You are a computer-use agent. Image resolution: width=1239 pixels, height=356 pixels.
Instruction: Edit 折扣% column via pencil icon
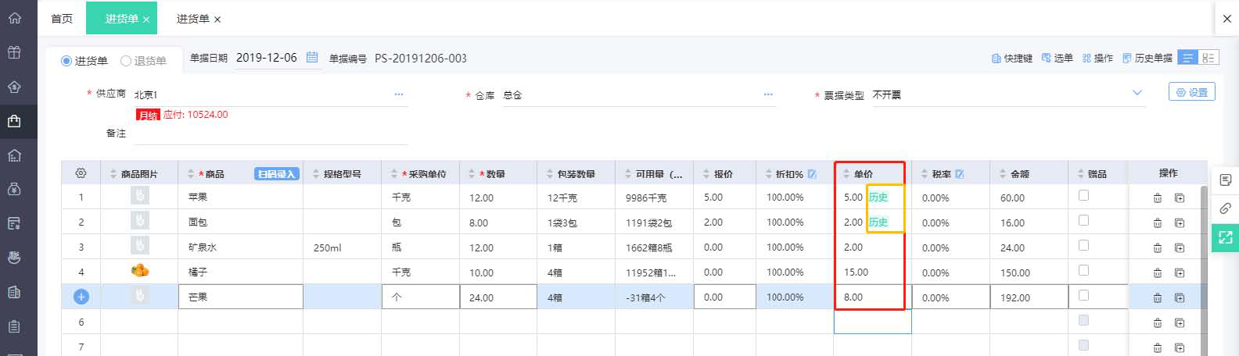coord(812,174)
